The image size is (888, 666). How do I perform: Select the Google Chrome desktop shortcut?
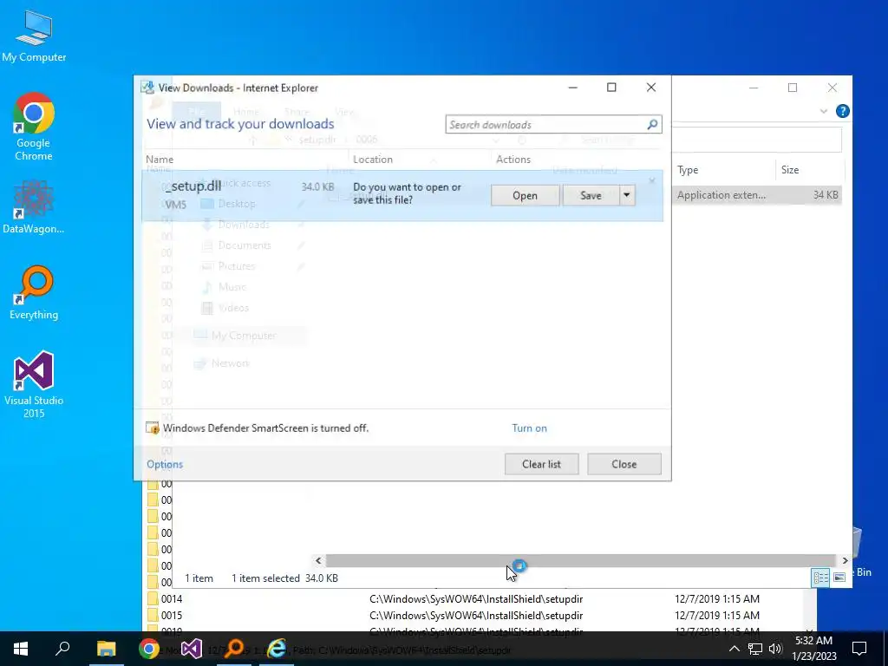(34, 126)
